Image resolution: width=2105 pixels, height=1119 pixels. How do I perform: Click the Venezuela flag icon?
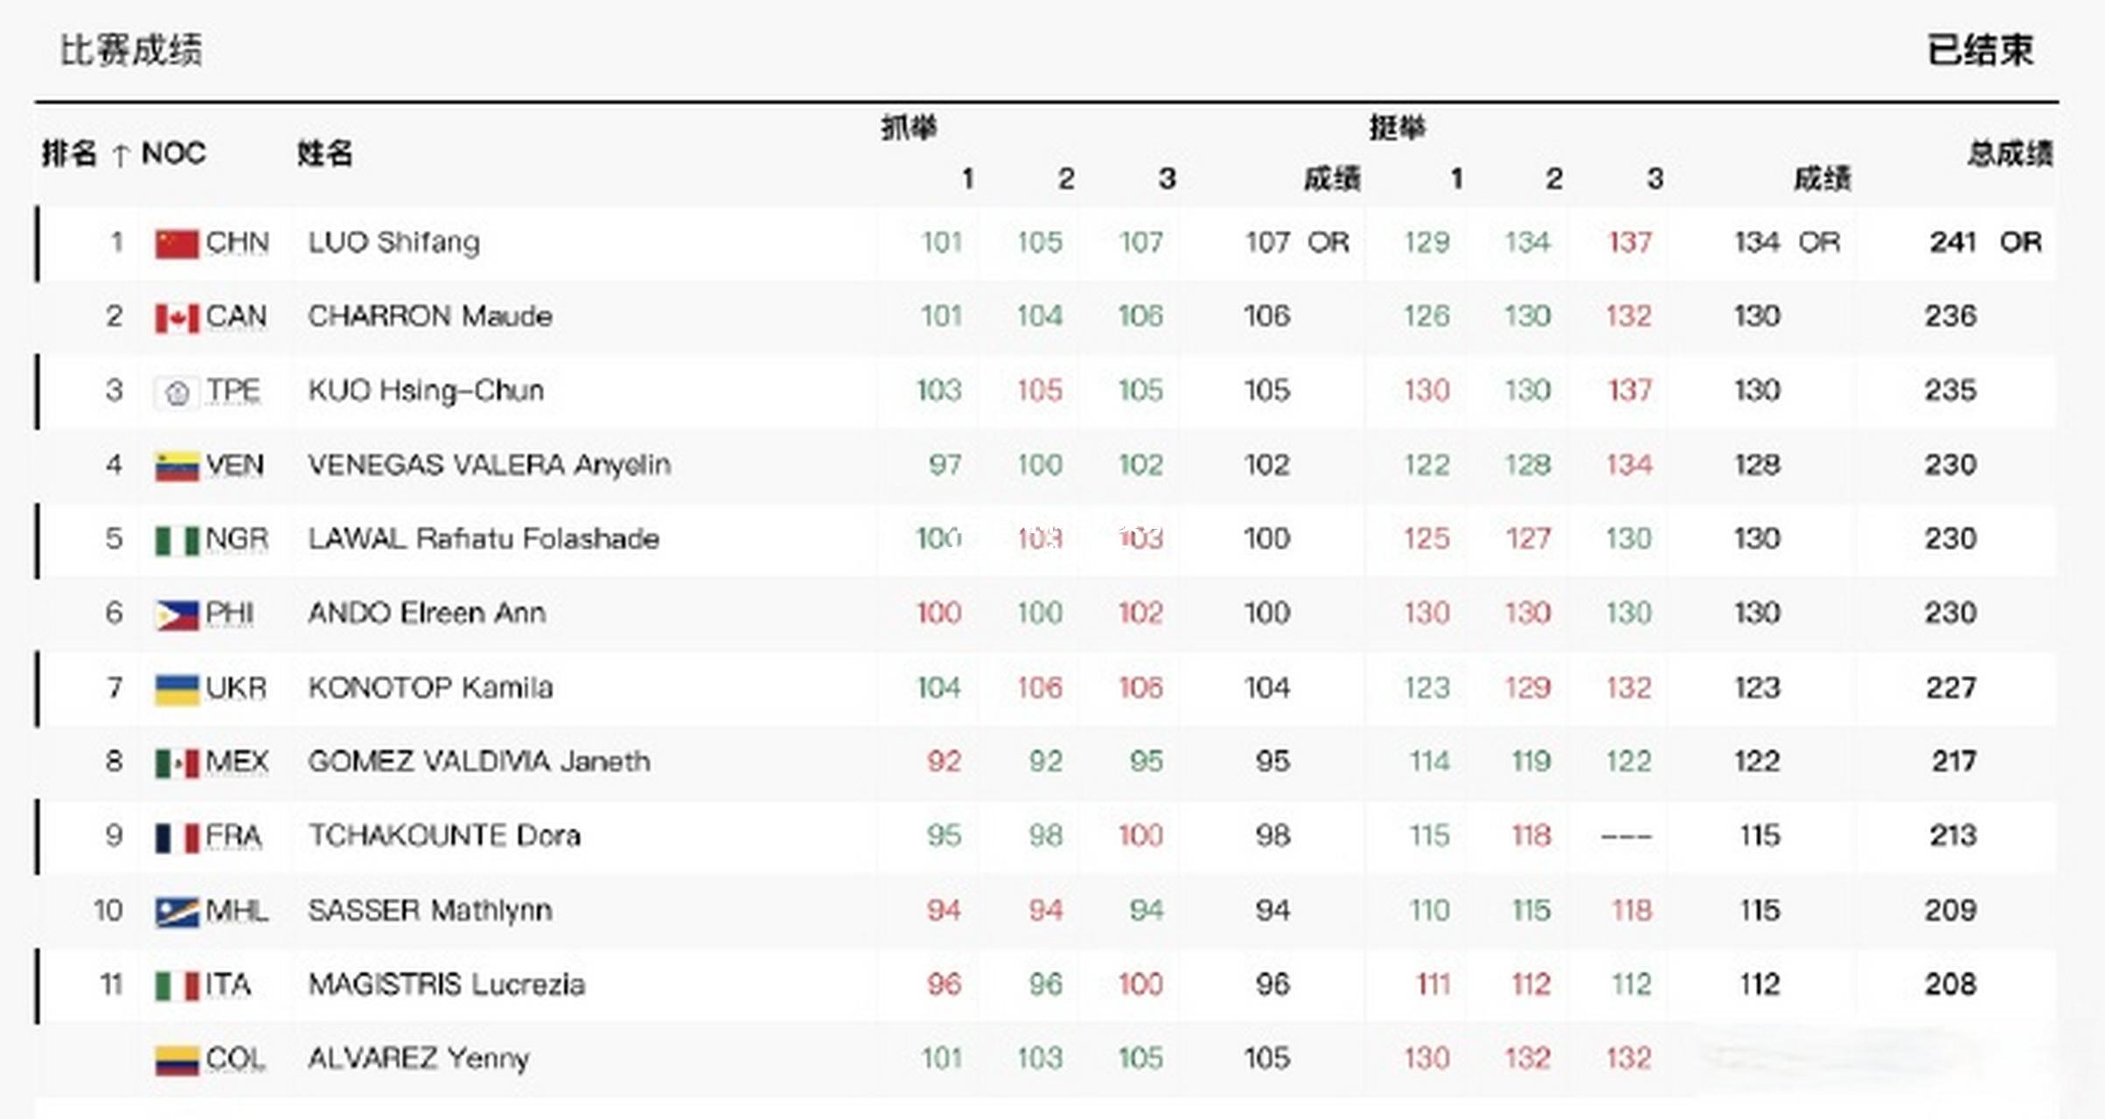click(x=177, y=466)
